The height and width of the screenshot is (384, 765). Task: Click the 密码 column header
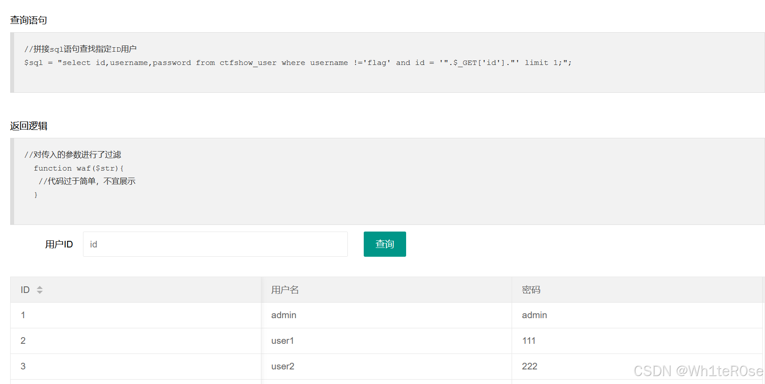pyautogui.click(x=637, y=290)
